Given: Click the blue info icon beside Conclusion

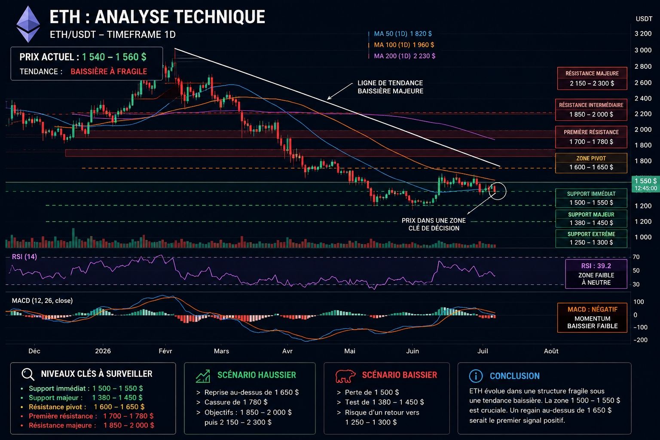Looking at the screenshot, I should [x=476, y=376].
